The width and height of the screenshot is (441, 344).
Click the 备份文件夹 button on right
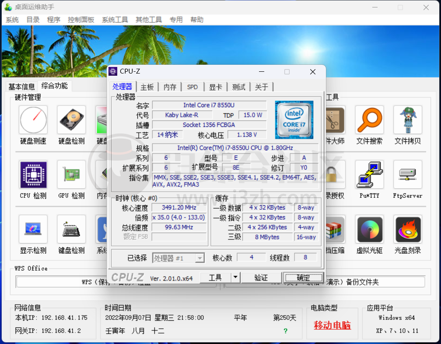[325, 282]
